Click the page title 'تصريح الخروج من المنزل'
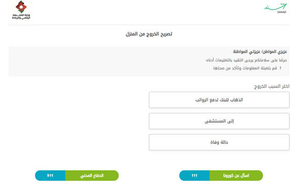 149,34
